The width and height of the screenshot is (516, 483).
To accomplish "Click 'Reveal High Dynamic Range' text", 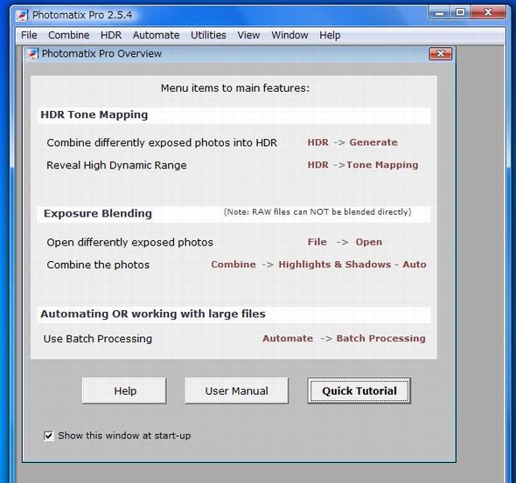I will pyautogui.click(x=116, y=165).
